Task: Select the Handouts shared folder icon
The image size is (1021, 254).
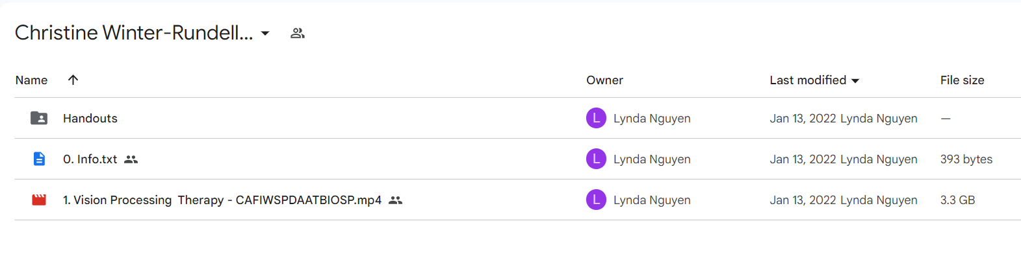Action: 39,118
